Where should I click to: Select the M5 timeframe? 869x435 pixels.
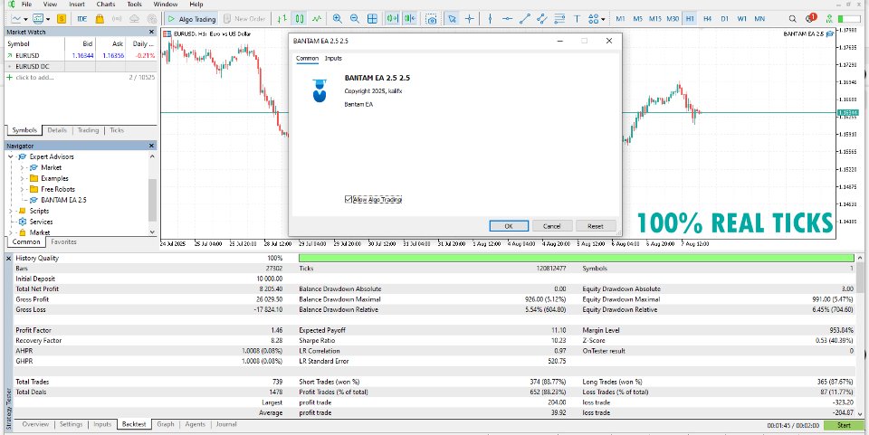[637, 19]
